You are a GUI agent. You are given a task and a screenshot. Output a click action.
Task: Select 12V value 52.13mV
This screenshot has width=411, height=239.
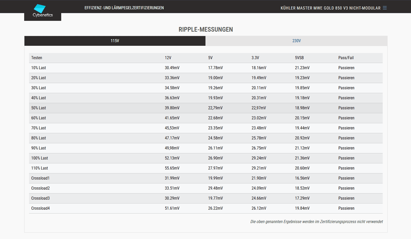click(172, 158)
